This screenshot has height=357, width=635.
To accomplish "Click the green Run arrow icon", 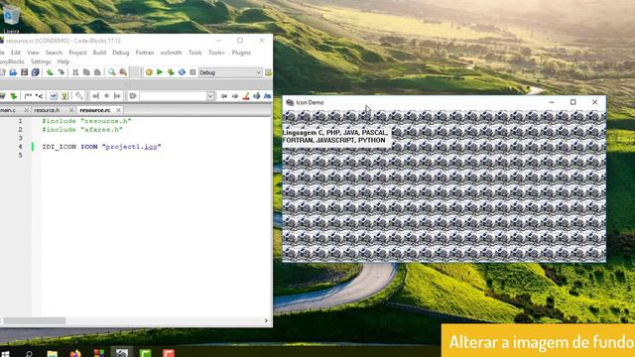I will click(160, 72).
